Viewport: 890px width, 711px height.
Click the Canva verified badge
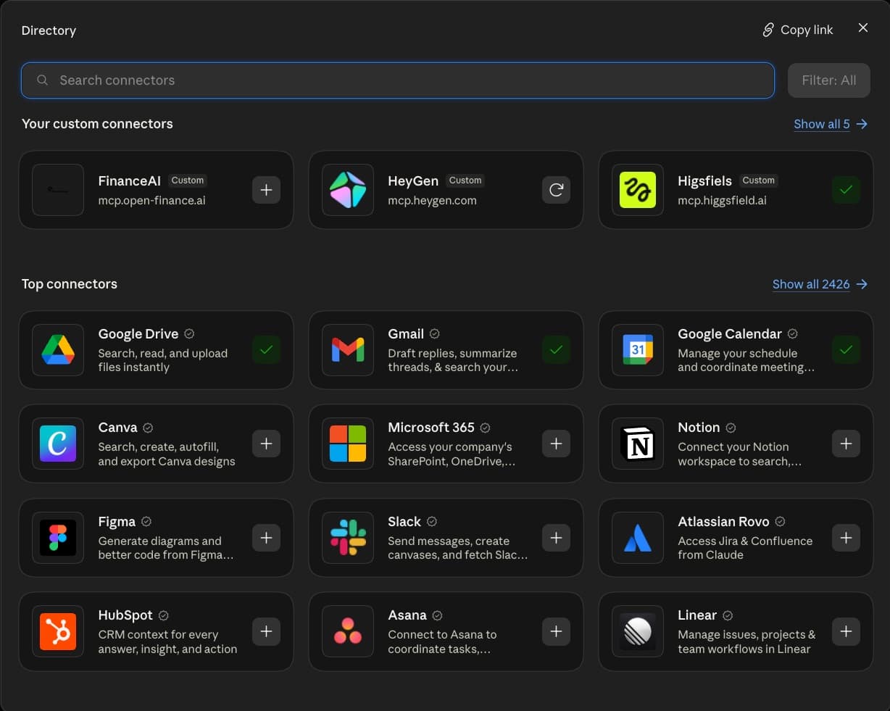click(148, 428)
